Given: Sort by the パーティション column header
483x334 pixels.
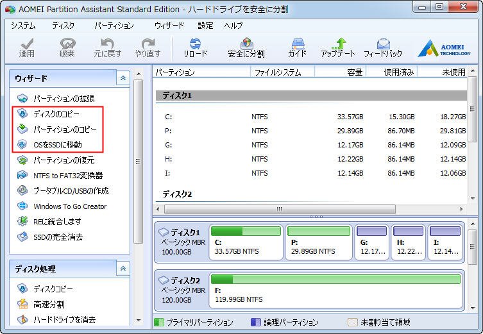Looking at the screenshot, I should (x=202, y=72).
